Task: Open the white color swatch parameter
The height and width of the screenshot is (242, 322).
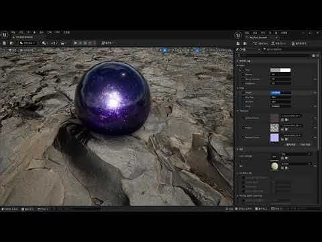Action: (280, 70)
